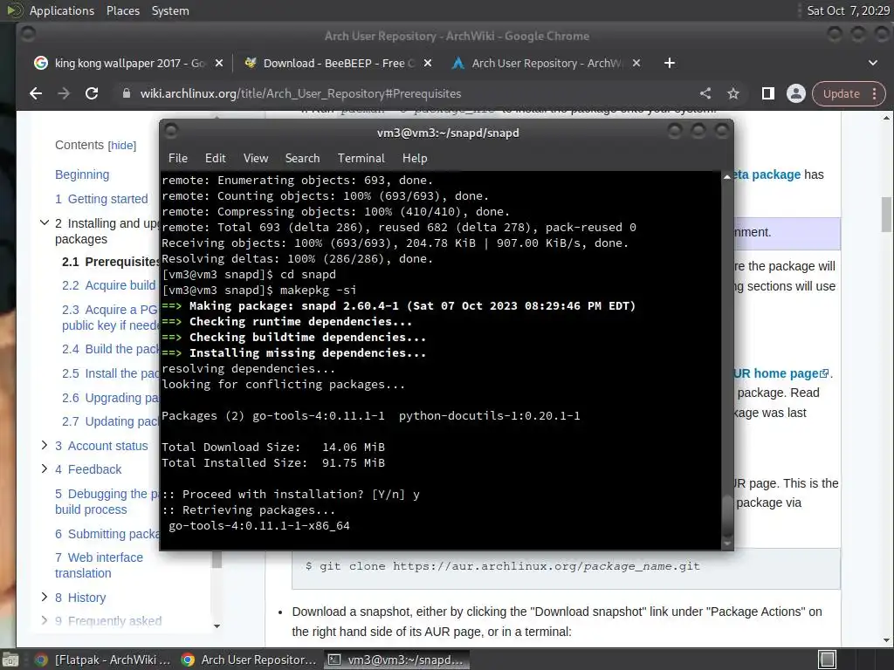The image size is (894, 670).
Task: Expand 9 Frequently asked section
Action: pyautogui.click(x=44, y=620)
